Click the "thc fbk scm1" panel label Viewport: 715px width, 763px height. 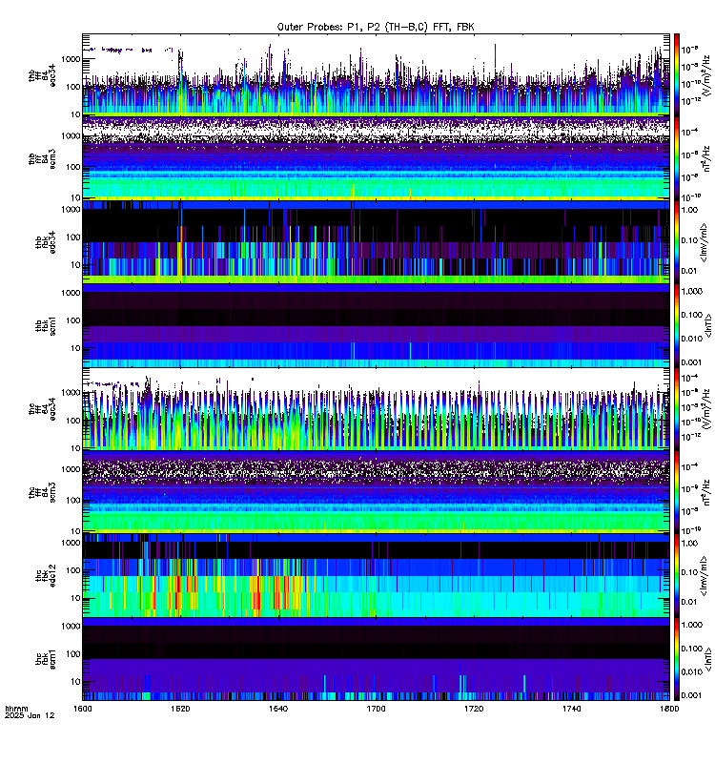(46, 659)
